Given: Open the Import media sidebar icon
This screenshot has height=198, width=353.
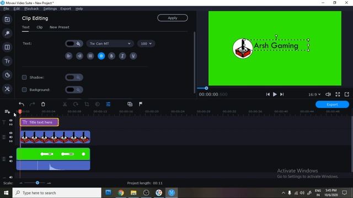Looking at the screenshot, I should pos(7,19).
